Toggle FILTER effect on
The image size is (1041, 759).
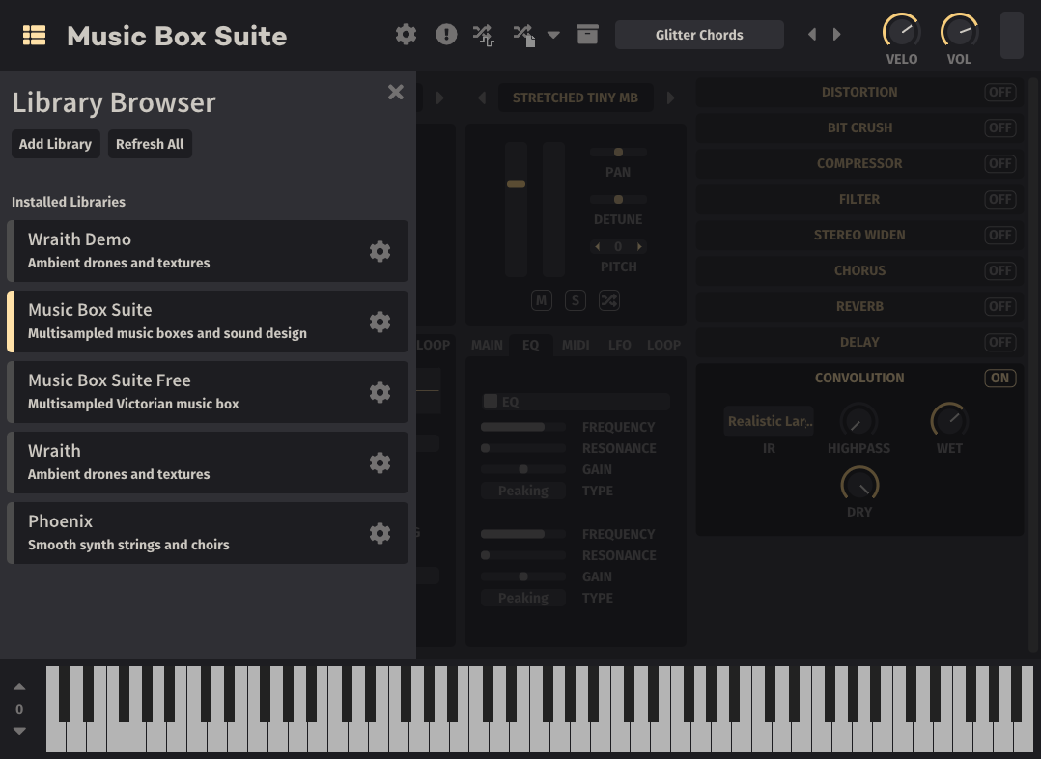coord(999,199)
